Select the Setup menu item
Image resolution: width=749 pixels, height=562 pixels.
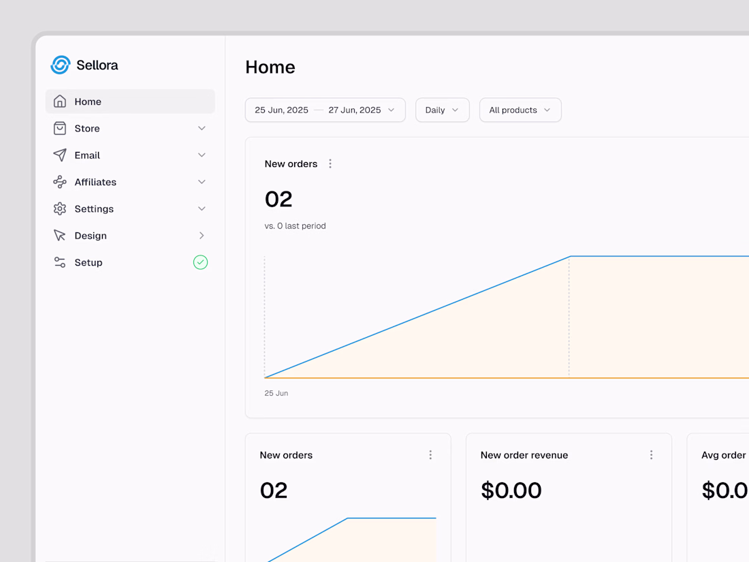[x=130, y=262]
